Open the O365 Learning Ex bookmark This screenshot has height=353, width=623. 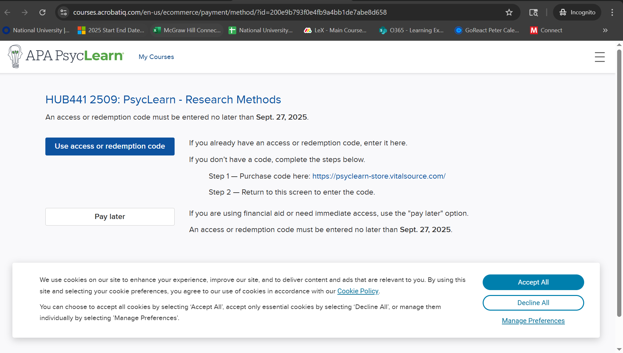tap(411, 30)
